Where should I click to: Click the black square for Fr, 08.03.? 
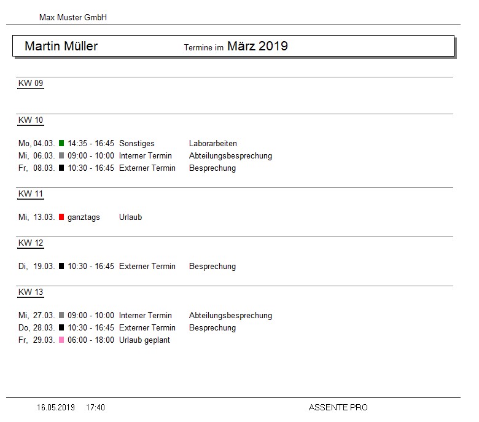tap(61, 168)
